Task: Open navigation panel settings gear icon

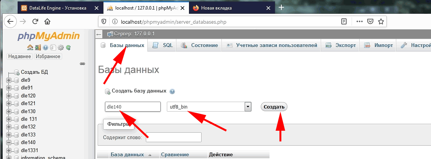Action: (x=60, y=48)
